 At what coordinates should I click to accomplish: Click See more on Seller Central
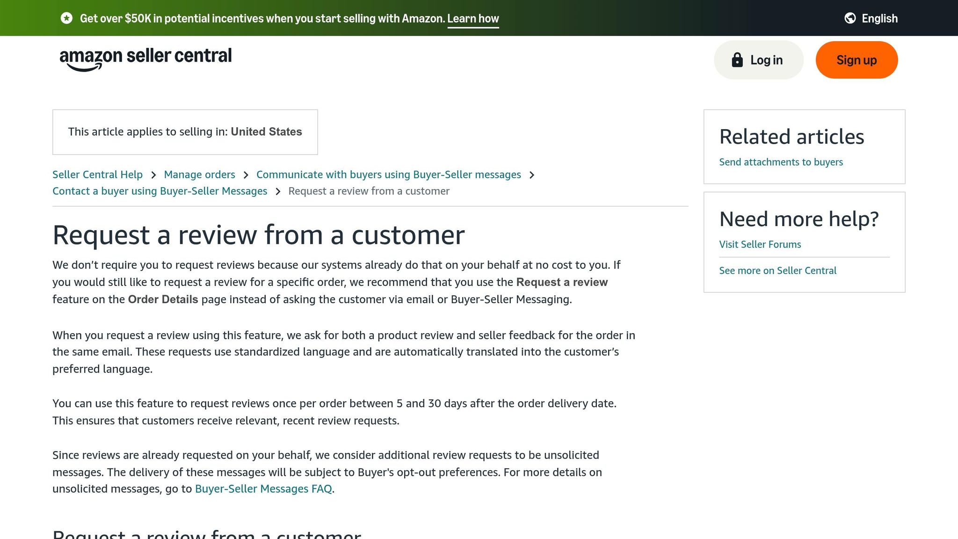pos(777,270)
